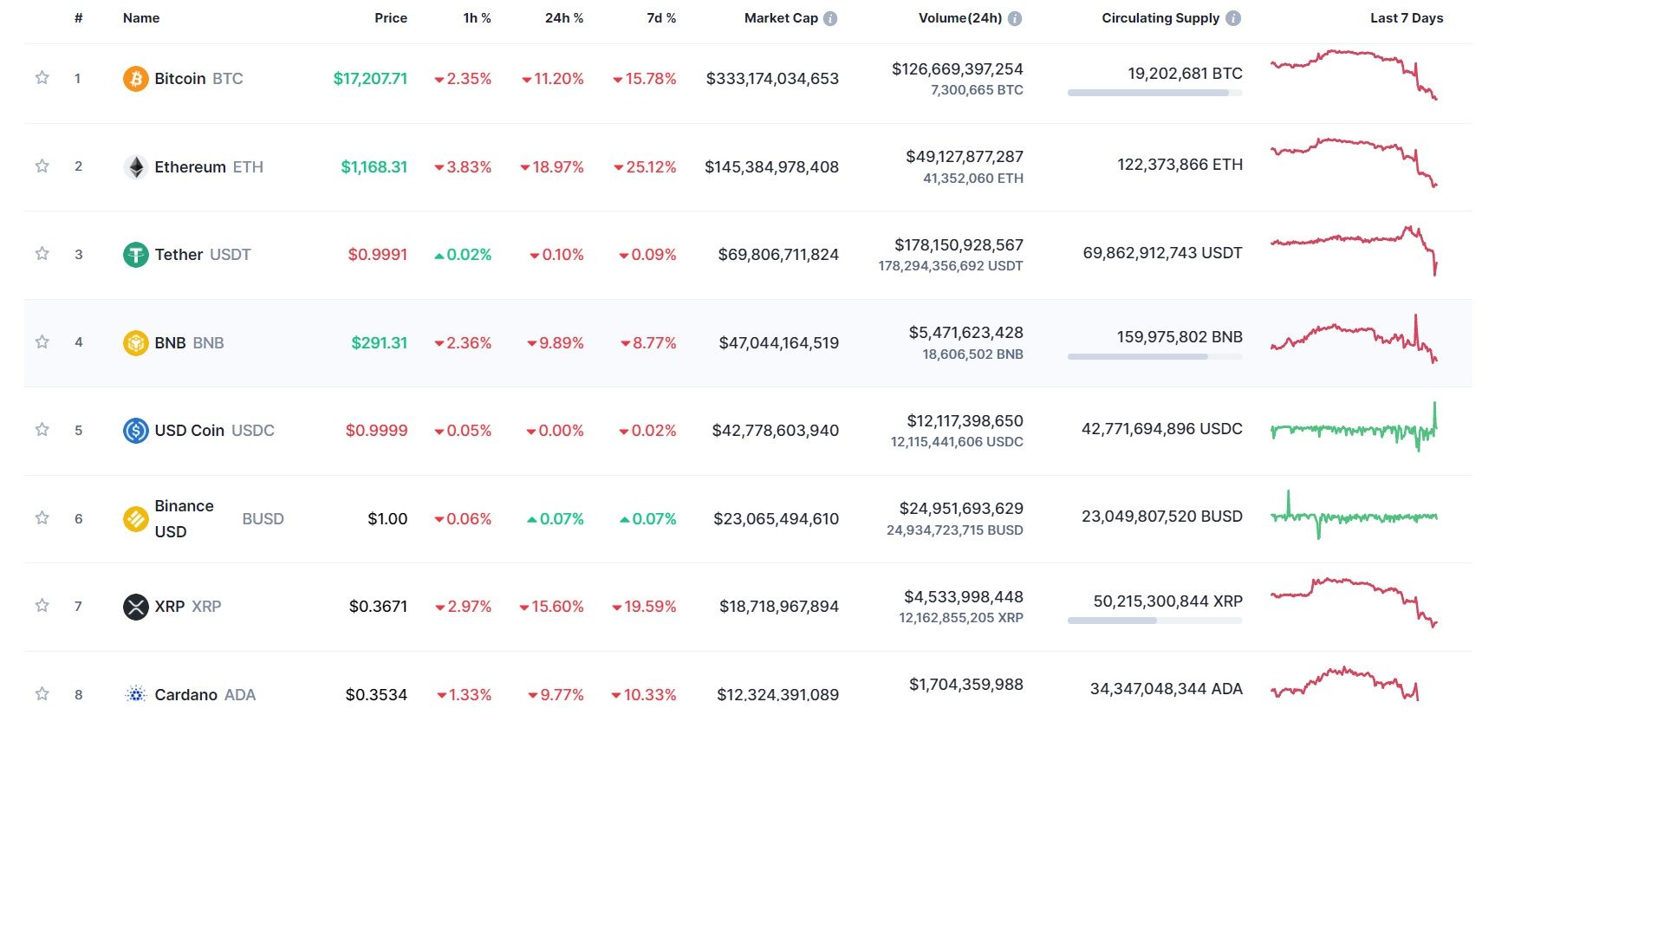The image size is (1664, 936).
Task: Sort by Market Cap column header
Action: tap(781, 18)
